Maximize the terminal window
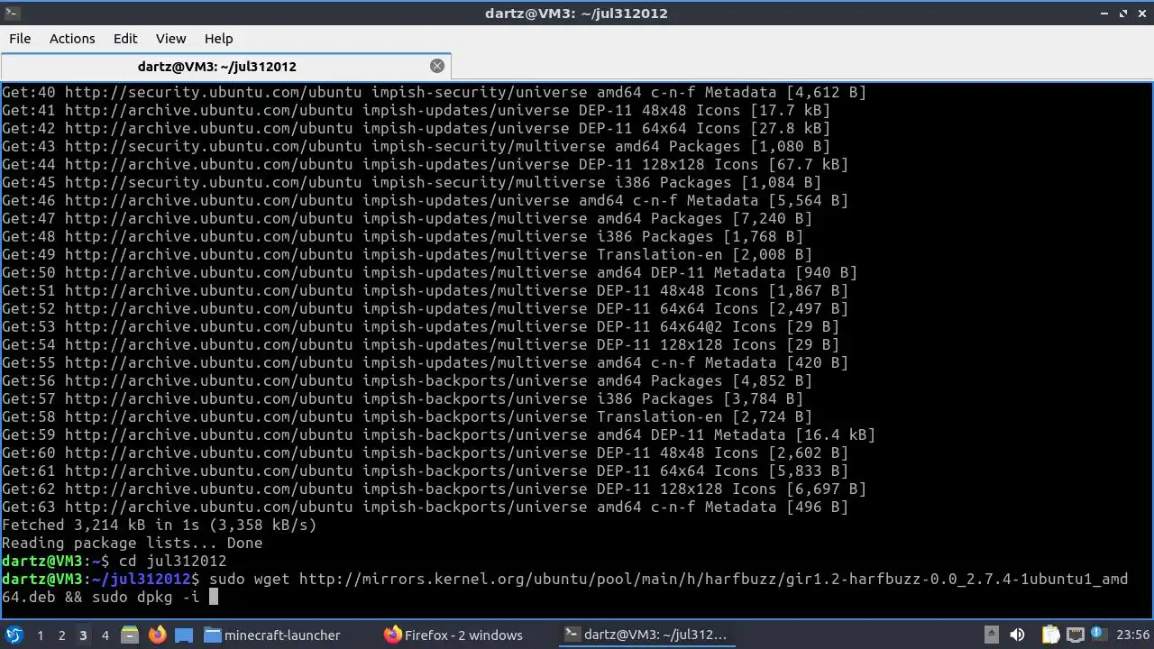Screen dimensions: 1154x649 click(1123, 14)
